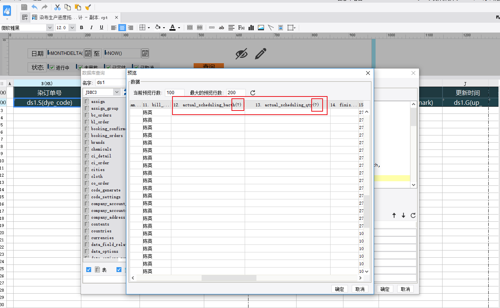
Task: Toggle the 未审核 status checkbox
Action: tap(80, 68)
